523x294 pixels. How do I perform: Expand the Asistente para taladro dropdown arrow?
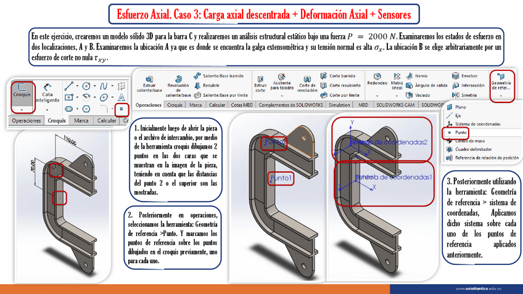coord(282,96)
